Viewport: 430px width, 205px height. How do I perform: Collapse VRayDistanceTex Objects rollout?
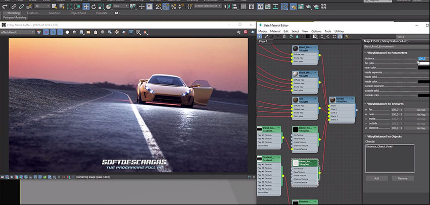tap(365, 136)
